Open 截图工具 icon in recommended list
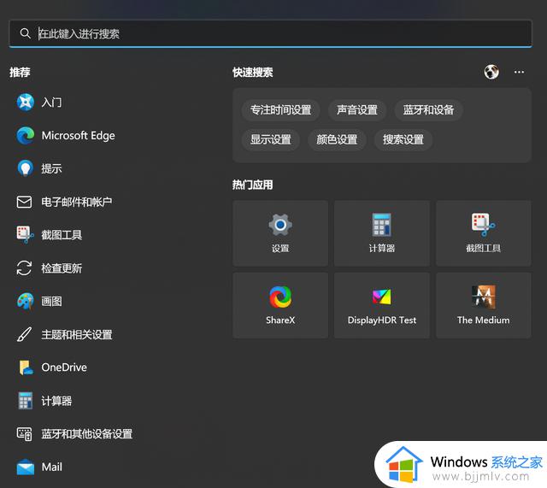Image resolution: width=547 pixels, height=488 pixels. tap(25, 235)
